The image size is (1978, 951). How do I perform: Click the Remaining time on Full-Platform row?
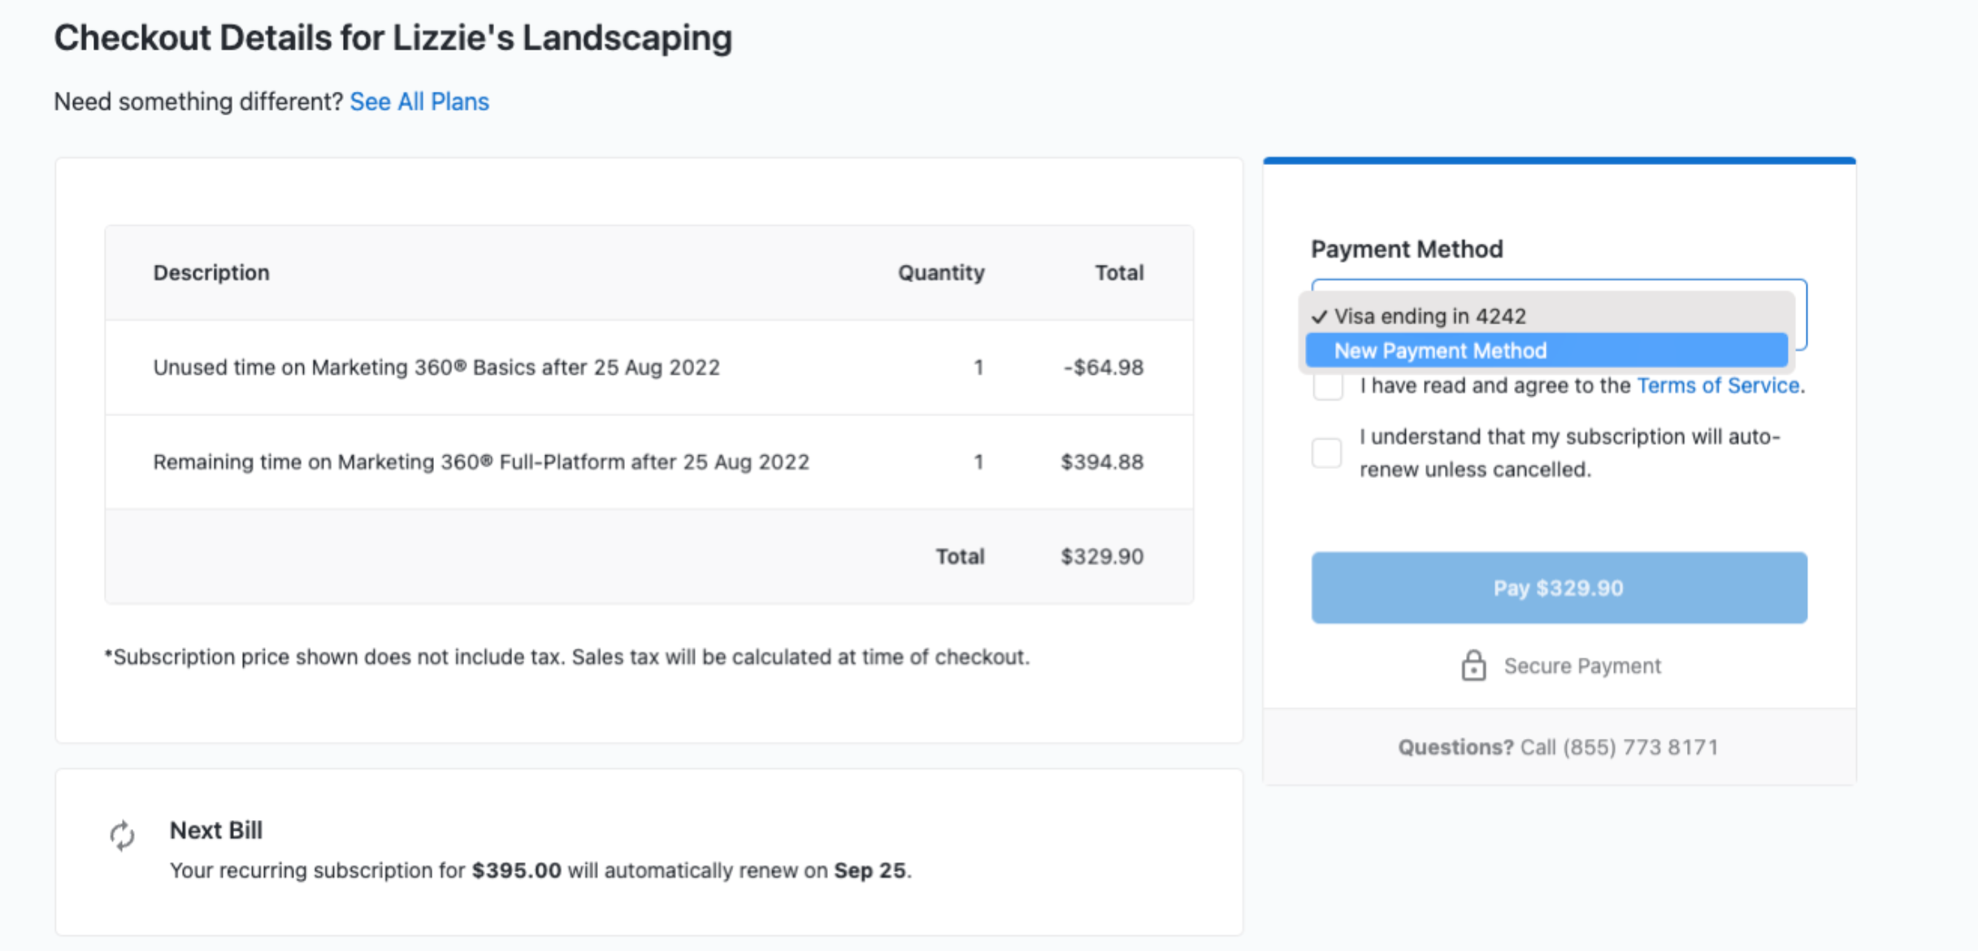pos(481,462)
